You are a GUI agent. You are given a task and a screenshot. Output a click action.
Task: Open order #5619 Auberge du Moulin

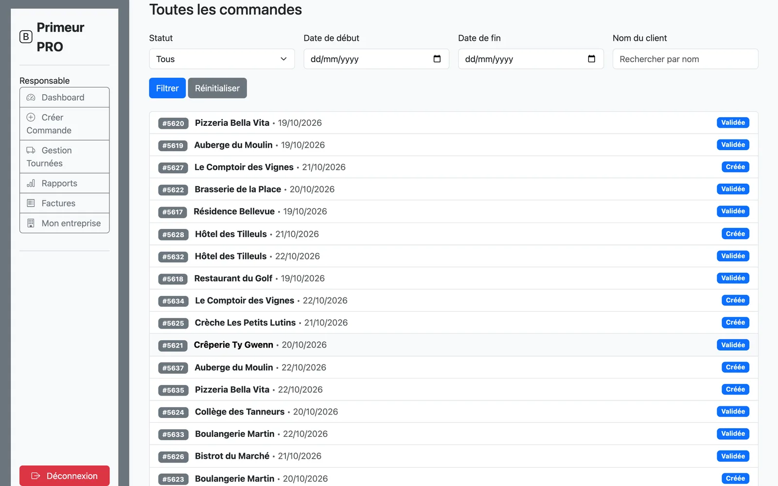point(454,145)
